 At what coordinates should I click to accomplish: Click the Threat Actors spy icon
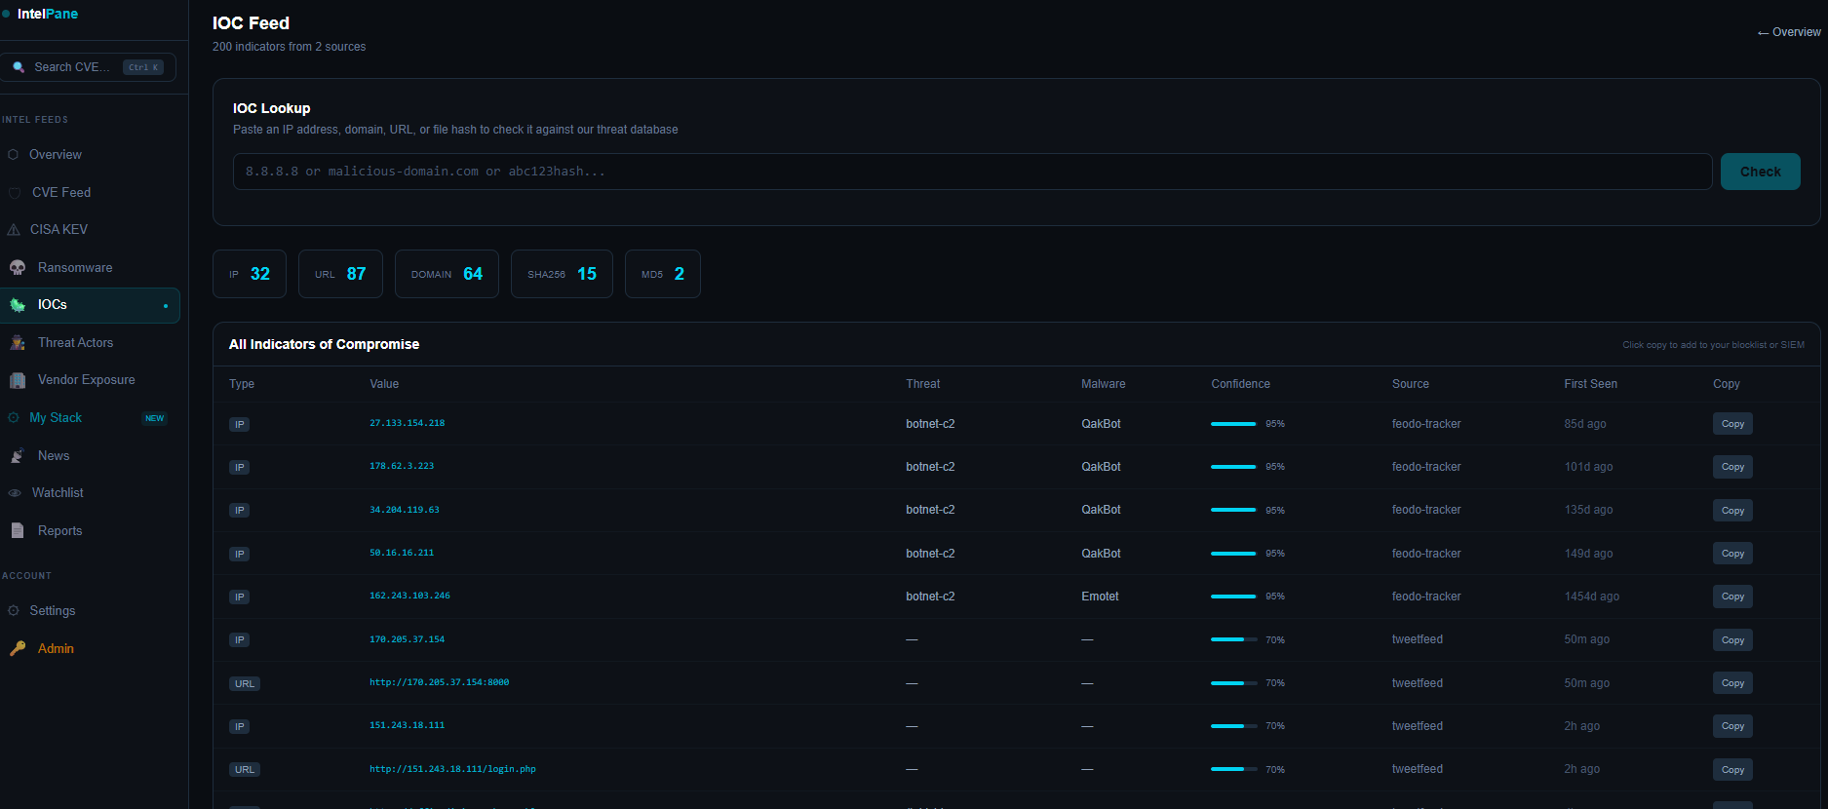18,343
